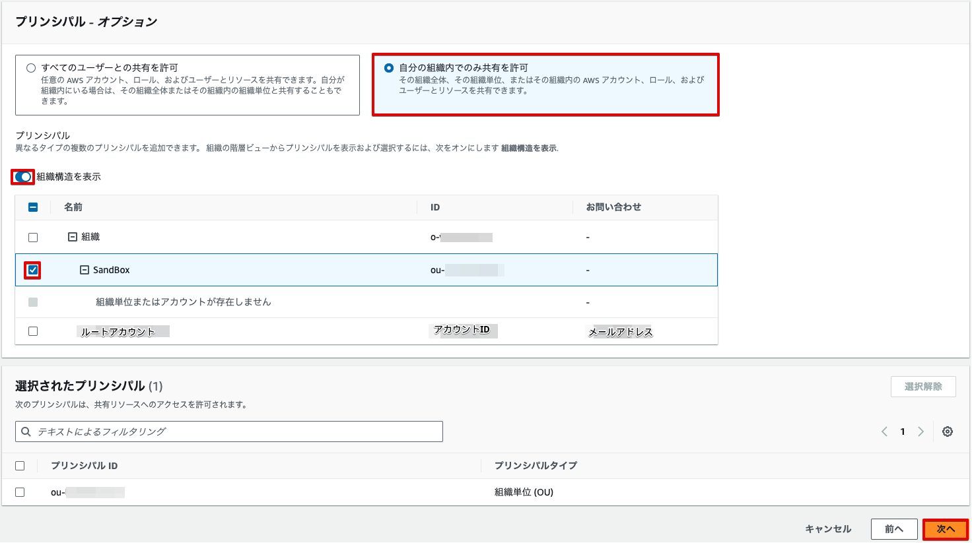Collapse the 組織 tree node

(x=73, y=237)
